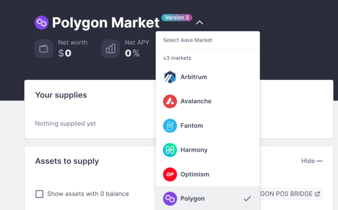Click the v3 markets label
This screenshot has width=338, height=210.
click(x=177, y=58)
